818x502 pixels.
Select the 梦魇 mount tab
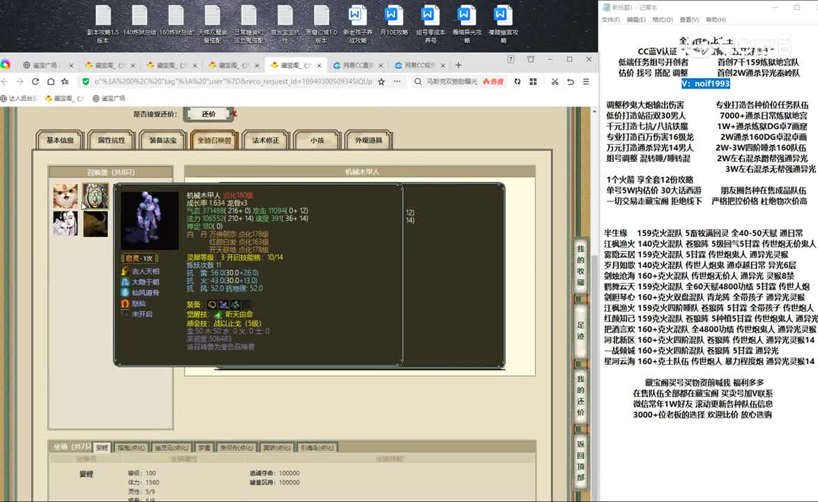coord(204,447)
